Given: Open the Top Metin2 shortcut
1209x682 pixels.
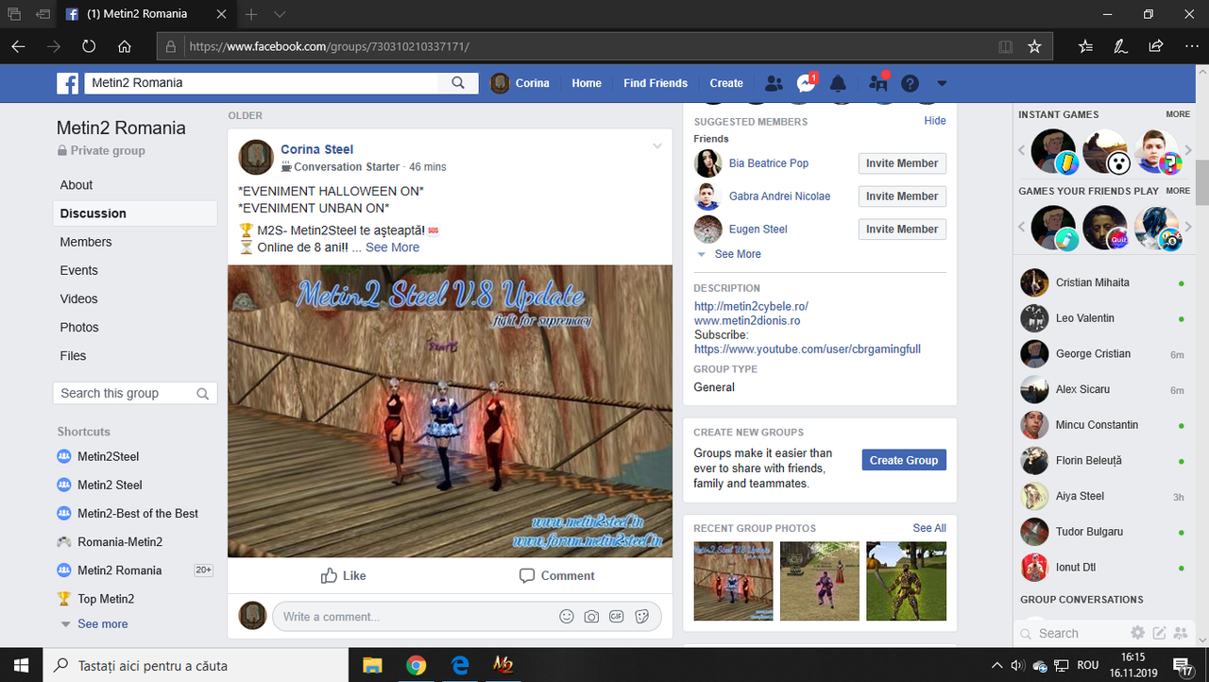Looking at the screenshot, I should coord(106,599).
